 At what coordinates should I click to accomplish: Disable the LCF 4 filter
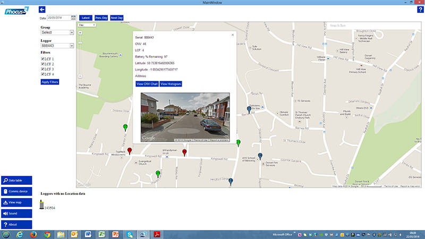[42, 74]
